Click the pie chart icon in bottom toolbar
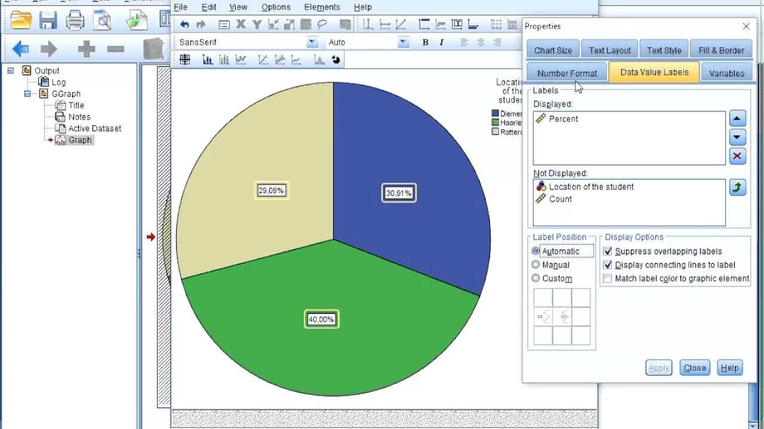This screenshot has height=429, width=764. click(x=336, y=60)
